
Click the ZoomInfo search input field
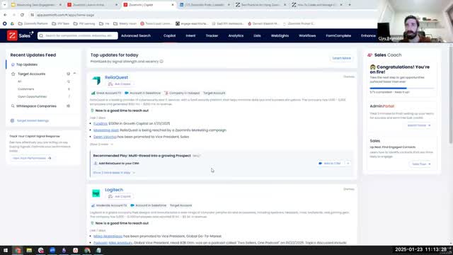pyautogui.click(x=78, y=35)
